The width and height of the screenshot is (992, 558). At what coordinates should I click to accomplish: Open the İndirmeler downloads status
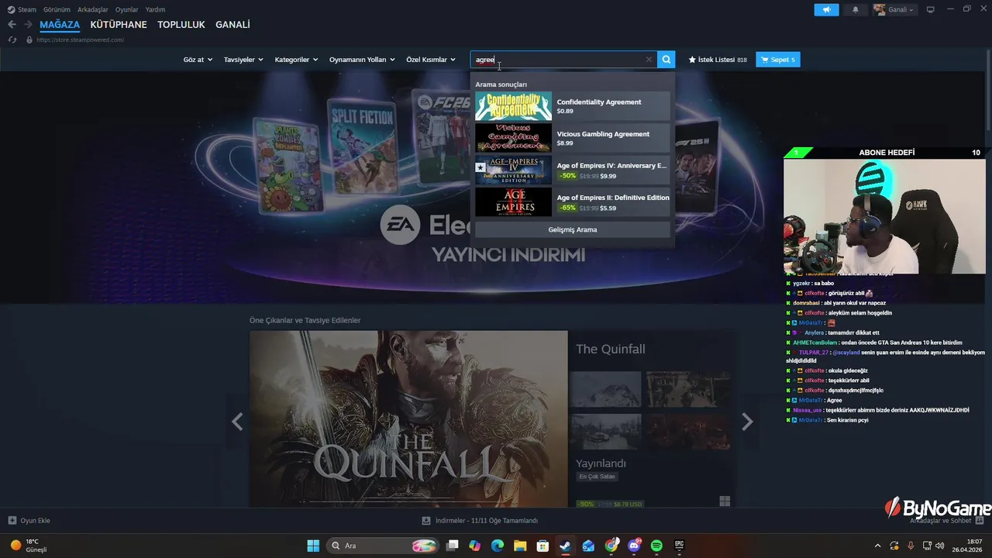click(x=480, y=521)
